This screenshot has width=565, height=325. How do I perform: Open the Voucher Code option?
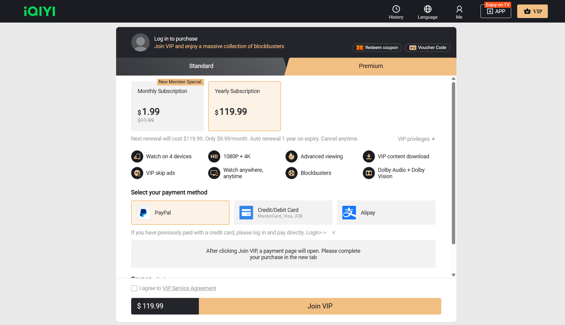click(428, 47)
